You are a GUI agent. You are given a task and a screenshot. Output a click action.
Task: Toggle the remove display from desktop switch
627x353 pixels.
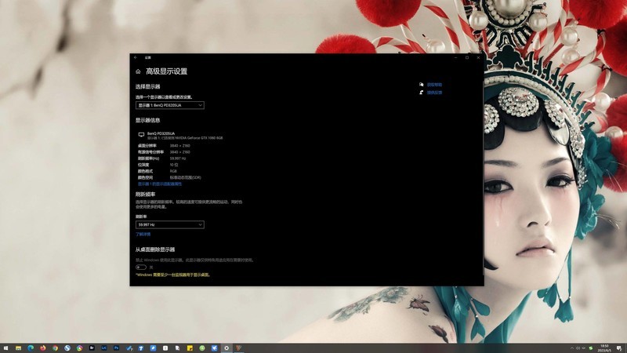click(141, 267)
